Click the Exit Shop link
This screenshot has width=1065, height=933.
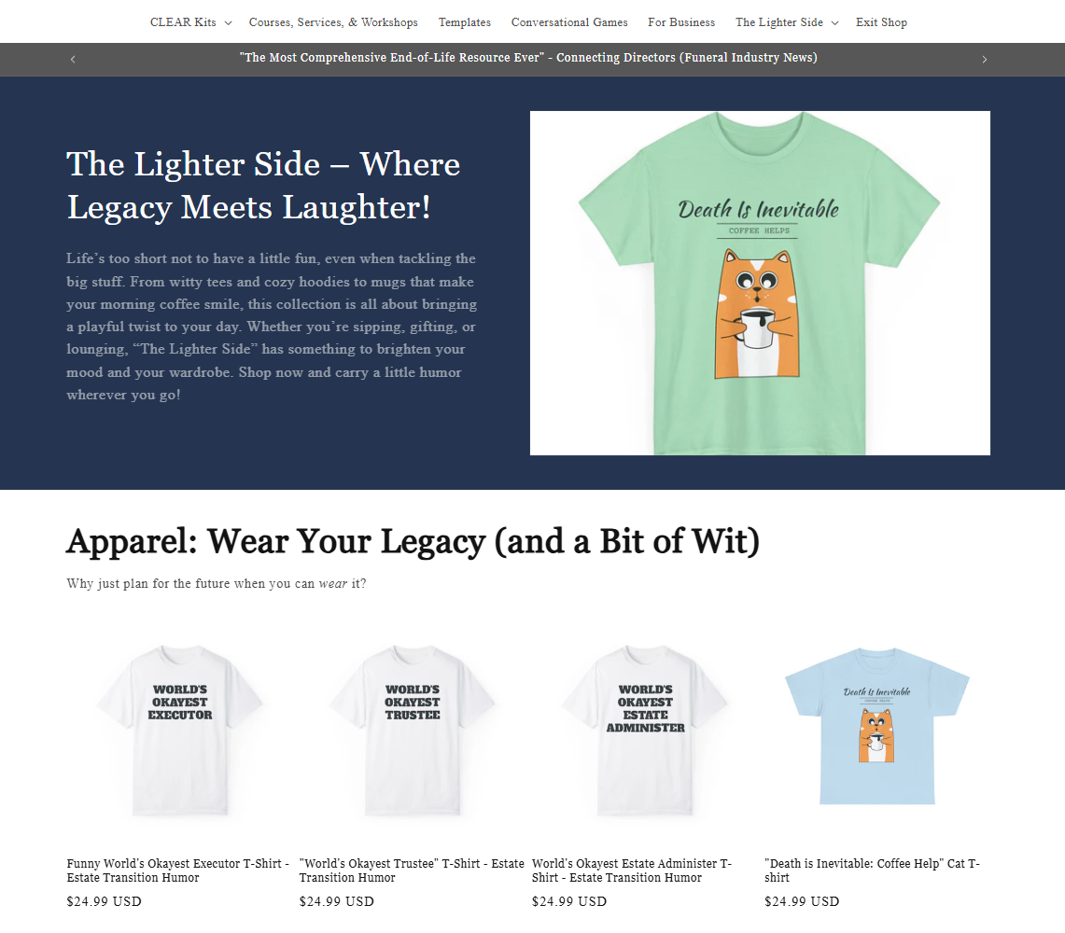point(881,22)
